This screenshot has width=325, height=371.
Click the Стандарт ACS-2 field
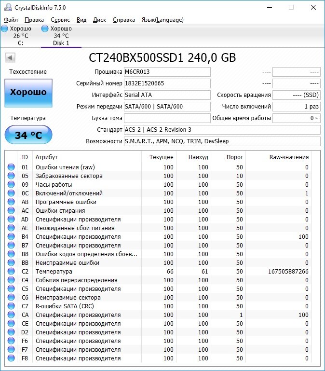click(x=222, y=130)
